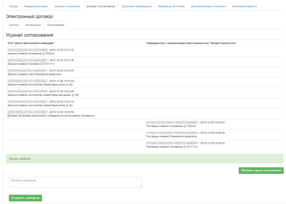Select log entry about customer's changed phone
Viewport: 286px width, 204px height.
[31, 64]
